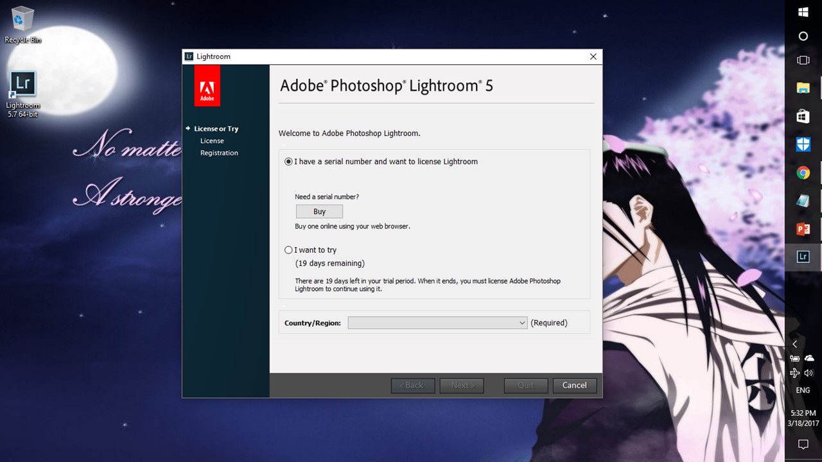Click the red Adobe logo in the dialog
Screen dimensions: 822x462
pos(207,86)
